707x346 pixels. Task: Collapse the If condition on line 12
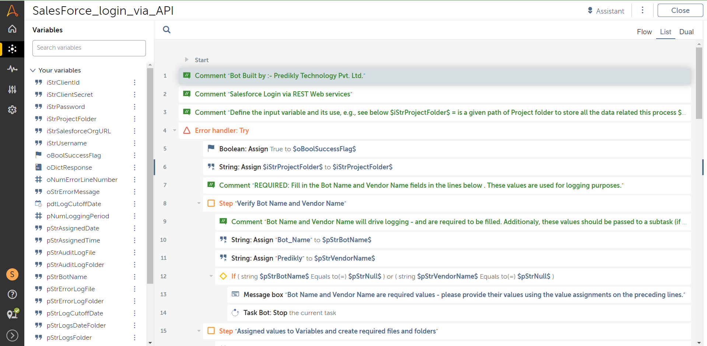tap(211, 276)
